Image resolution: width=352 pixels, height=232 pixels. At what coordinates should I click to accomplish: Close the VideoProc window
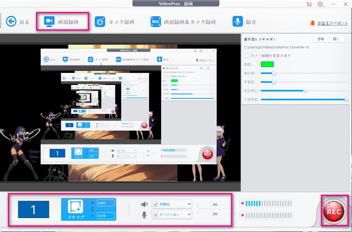345,4
